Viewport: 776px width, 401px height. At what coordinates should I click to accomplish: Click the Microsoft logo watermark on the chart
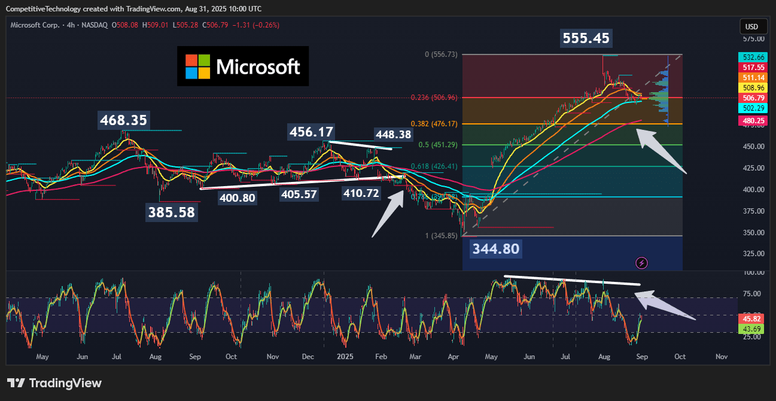tap(243, 66)
